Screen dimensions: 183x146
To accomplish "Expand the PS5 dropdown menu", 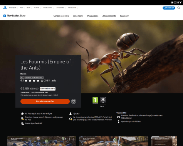I will 22,8.
